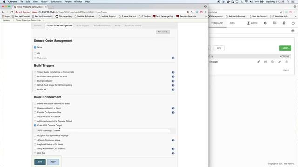Open Chrome's three-dot menu in Jenkins window
This screenshot has height=167, width=298.
pos(205,12)
